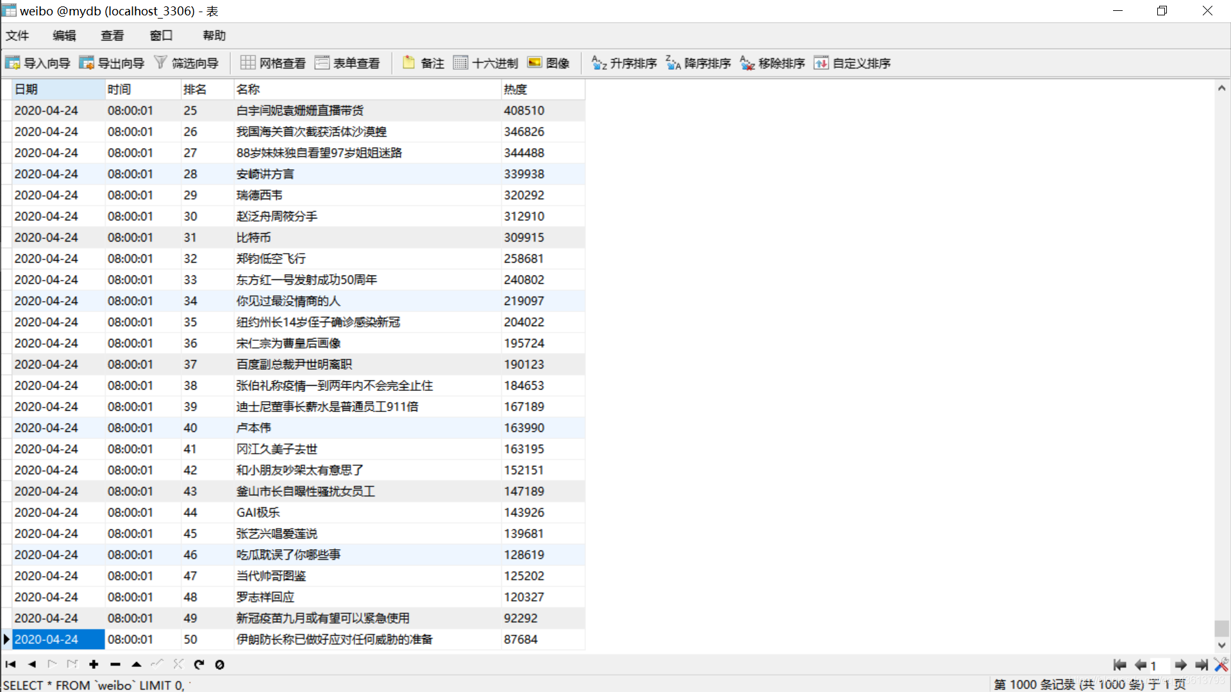
Task: Switch to 十六进制 hex view
Action: click(486, 63)
